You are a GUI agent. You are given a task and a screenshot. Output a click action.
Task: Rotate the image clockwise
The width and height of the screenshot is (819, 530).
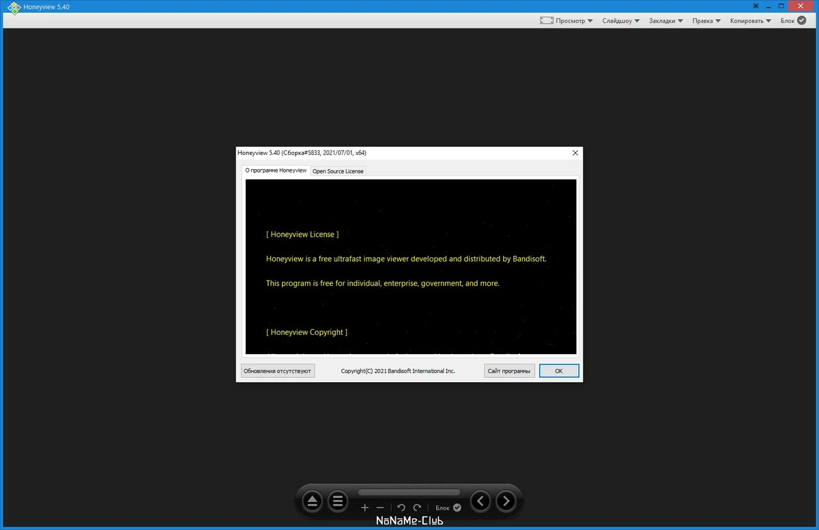pyautogui.click(x=417, y=507)
